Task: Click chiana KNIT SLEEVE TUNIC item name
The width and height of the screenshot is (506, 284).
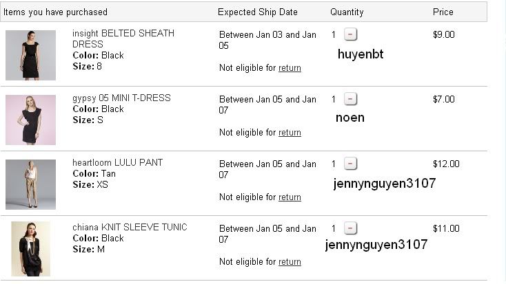Action: coord(130,227)
